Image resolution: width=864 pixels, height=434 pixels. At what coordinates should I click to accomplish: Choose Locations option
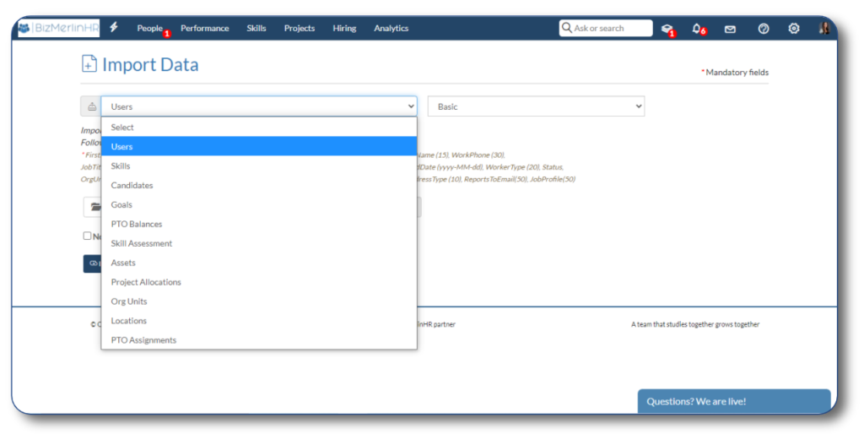[x=259, y=320]
